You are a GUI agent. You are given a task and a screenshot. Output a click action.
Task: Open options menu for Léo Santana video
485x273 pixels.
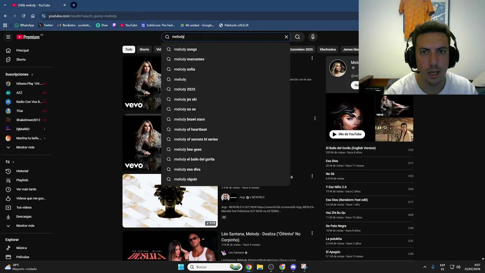coord(312,233)
